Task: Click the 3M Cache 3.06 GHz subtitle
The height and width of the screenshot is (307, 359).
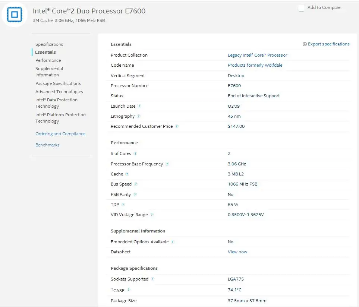Action: 69,20
